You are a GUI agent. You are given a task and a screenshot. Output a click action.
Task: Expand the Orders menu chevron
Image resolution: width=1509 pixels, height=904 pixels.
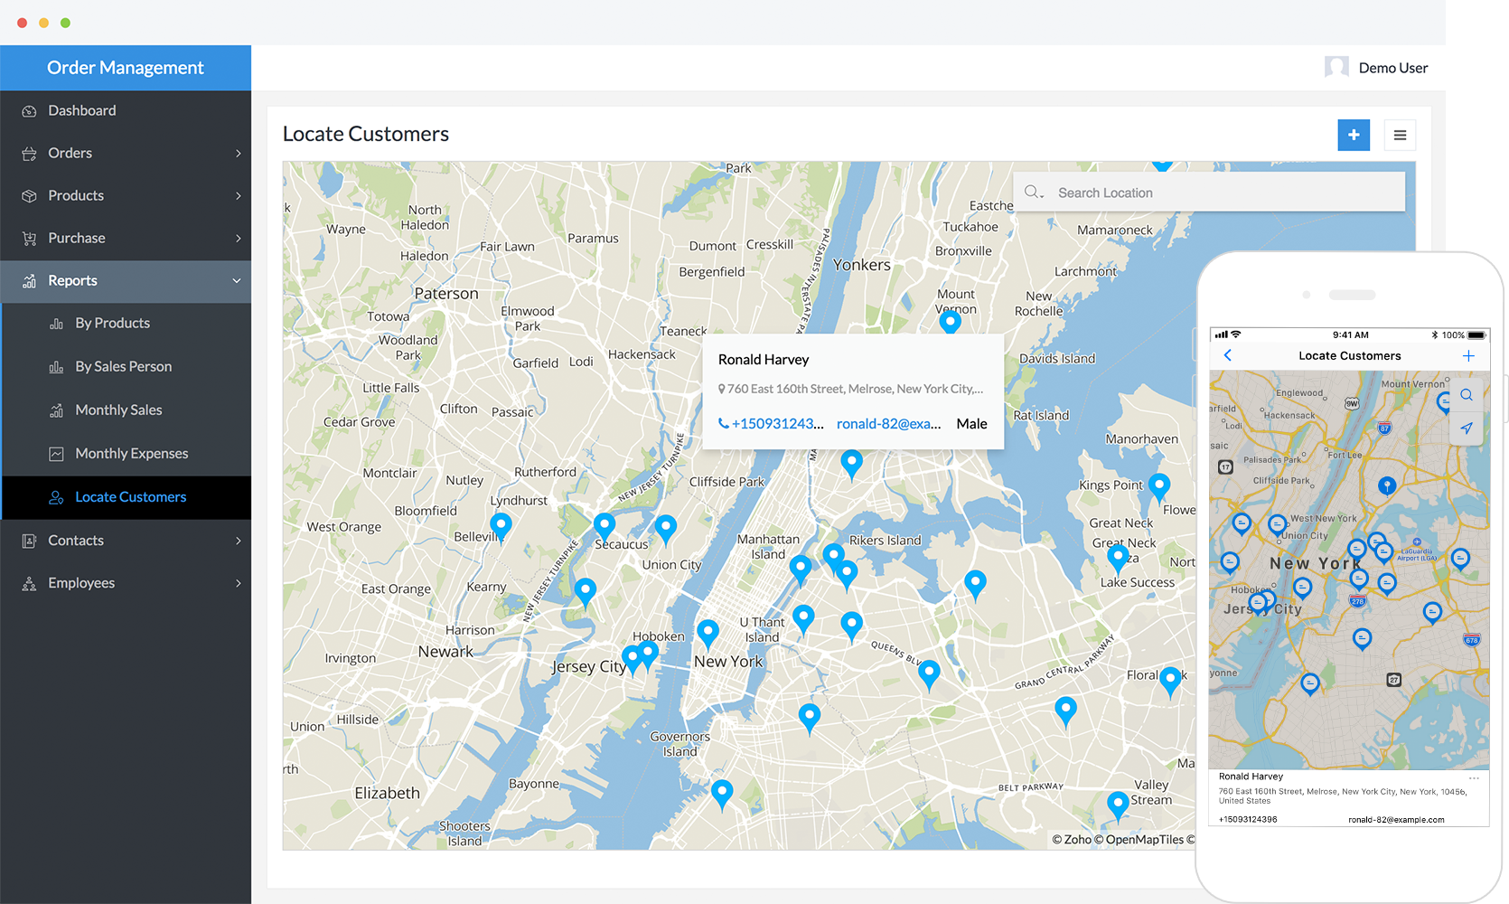(238, 154)
